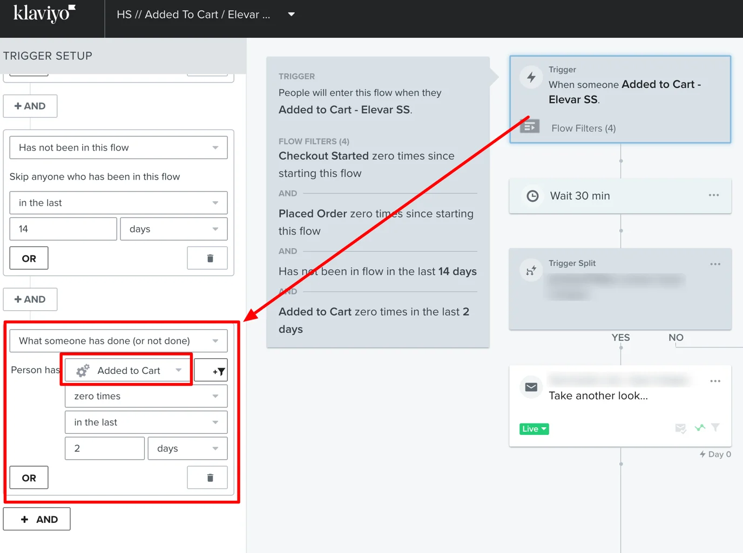
Task: Click the analytics trend icon on email card
Action: (x=700, y=428)
